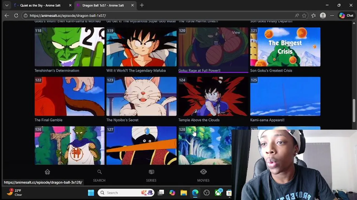Image resolution: width=357 pixels, height=200 pixels.
Task: Open episode 120 highlighted thumbnail
Action: click(x=213, y=47)
